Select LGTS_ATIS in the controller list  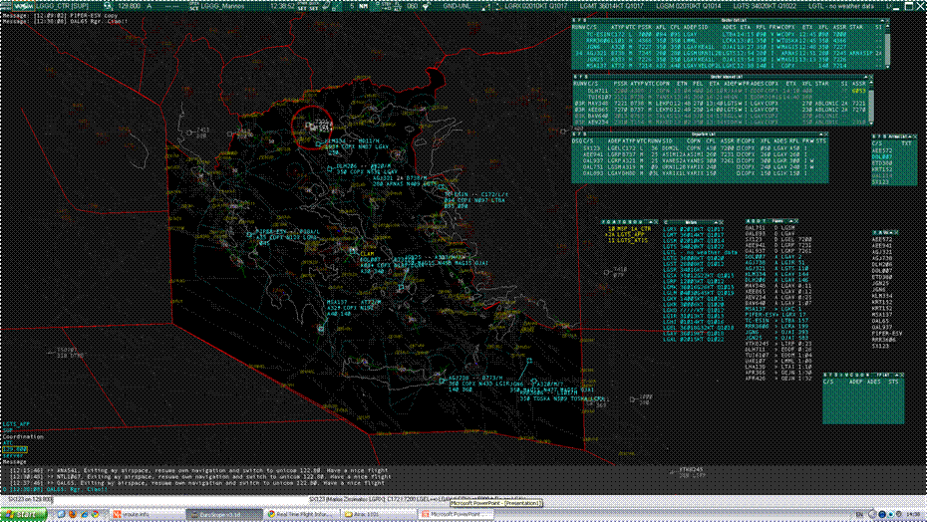pyautogui.click(x=627, y=241)
